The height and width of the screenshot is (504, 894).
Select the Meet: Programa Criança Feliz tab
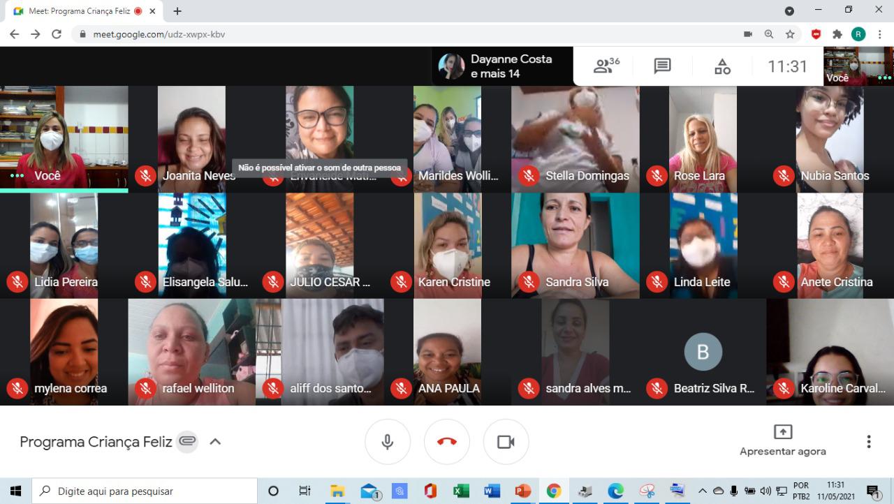pos(77,11)
